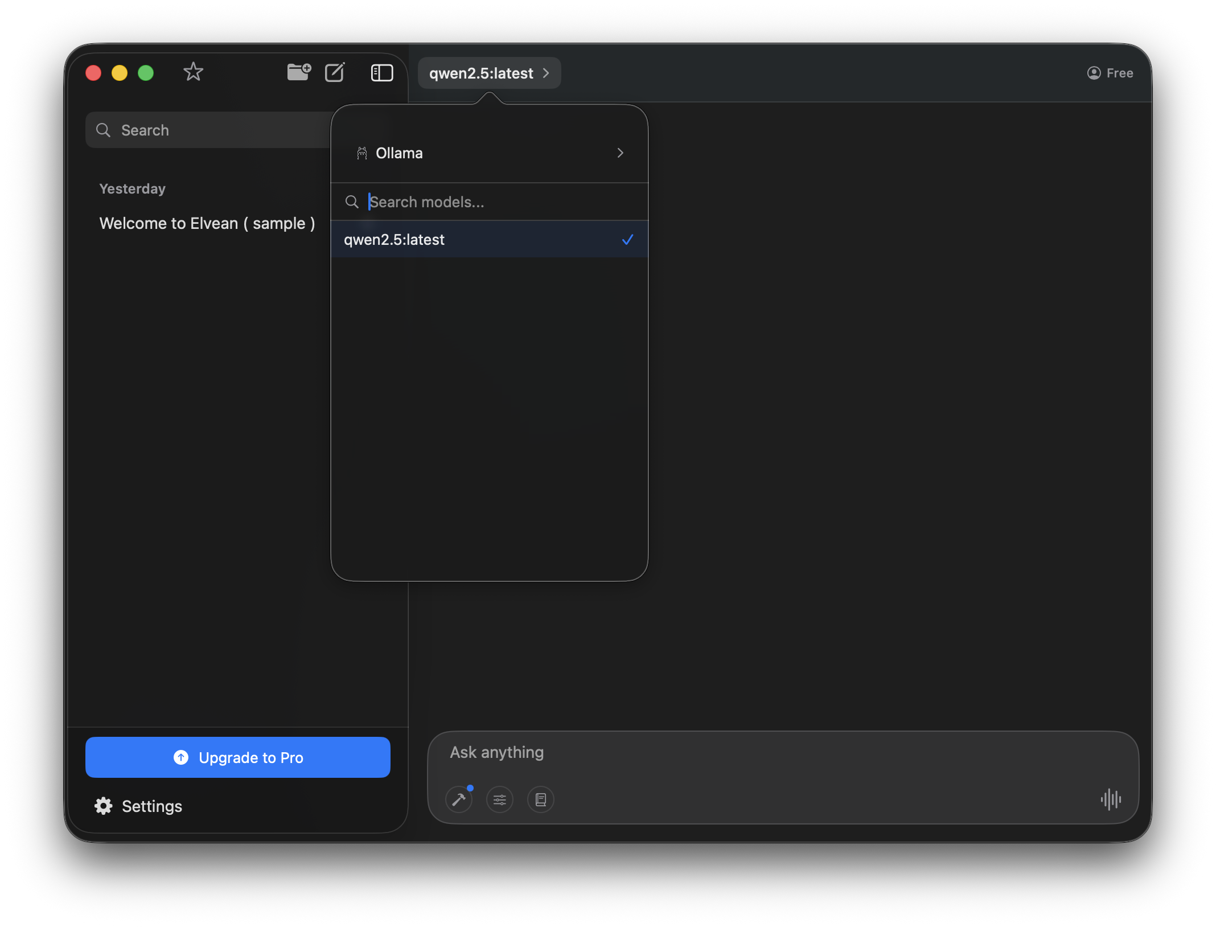Screen dimensions: 1216x927
Task: Click the Upgrade to Pro button
Action: 237,757
